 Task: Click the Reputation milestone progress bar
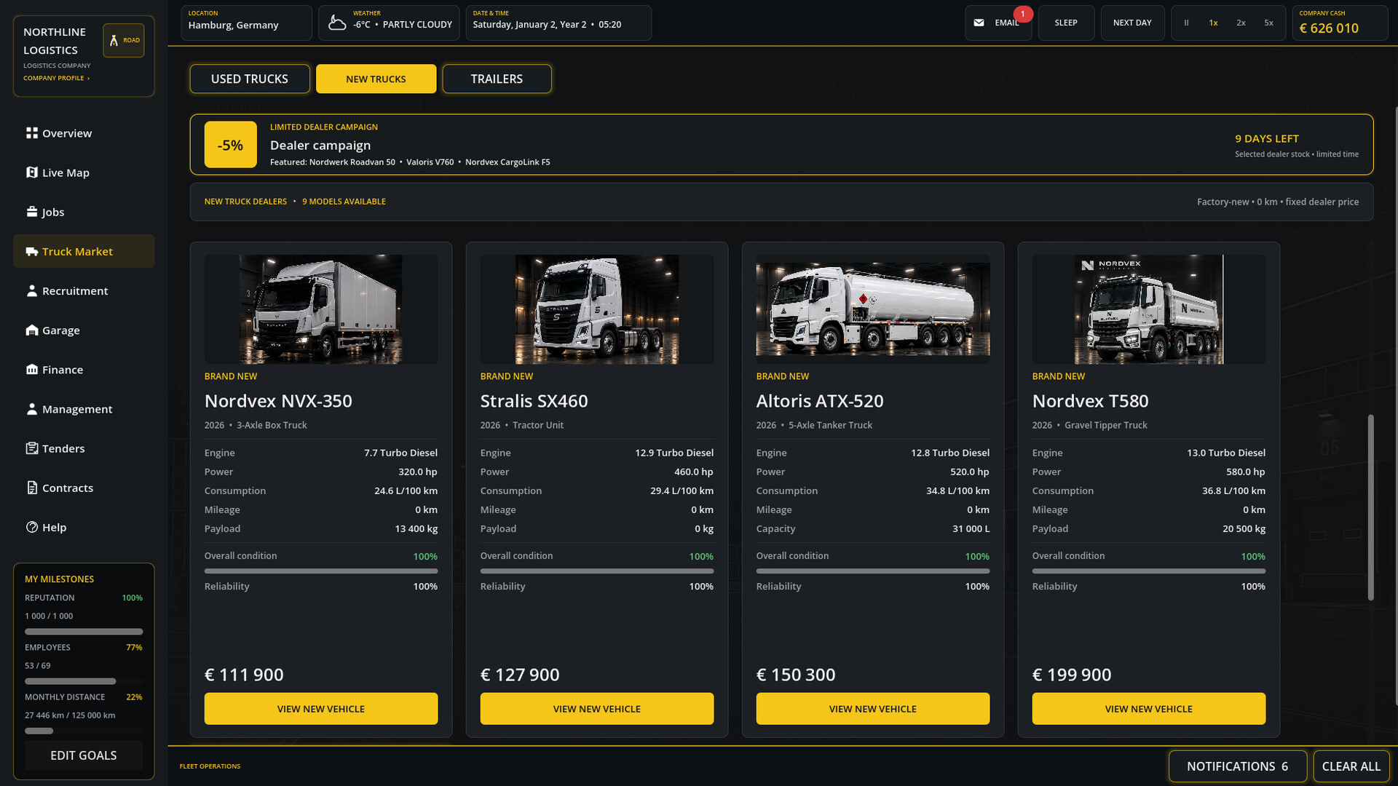(x=84, y=632)
